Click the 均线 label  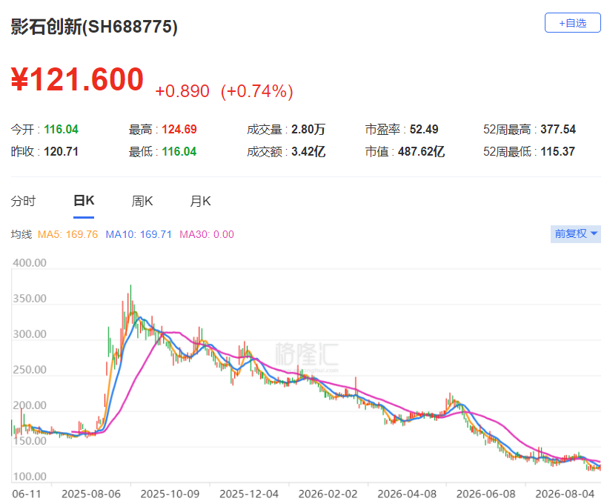point(21,234)
